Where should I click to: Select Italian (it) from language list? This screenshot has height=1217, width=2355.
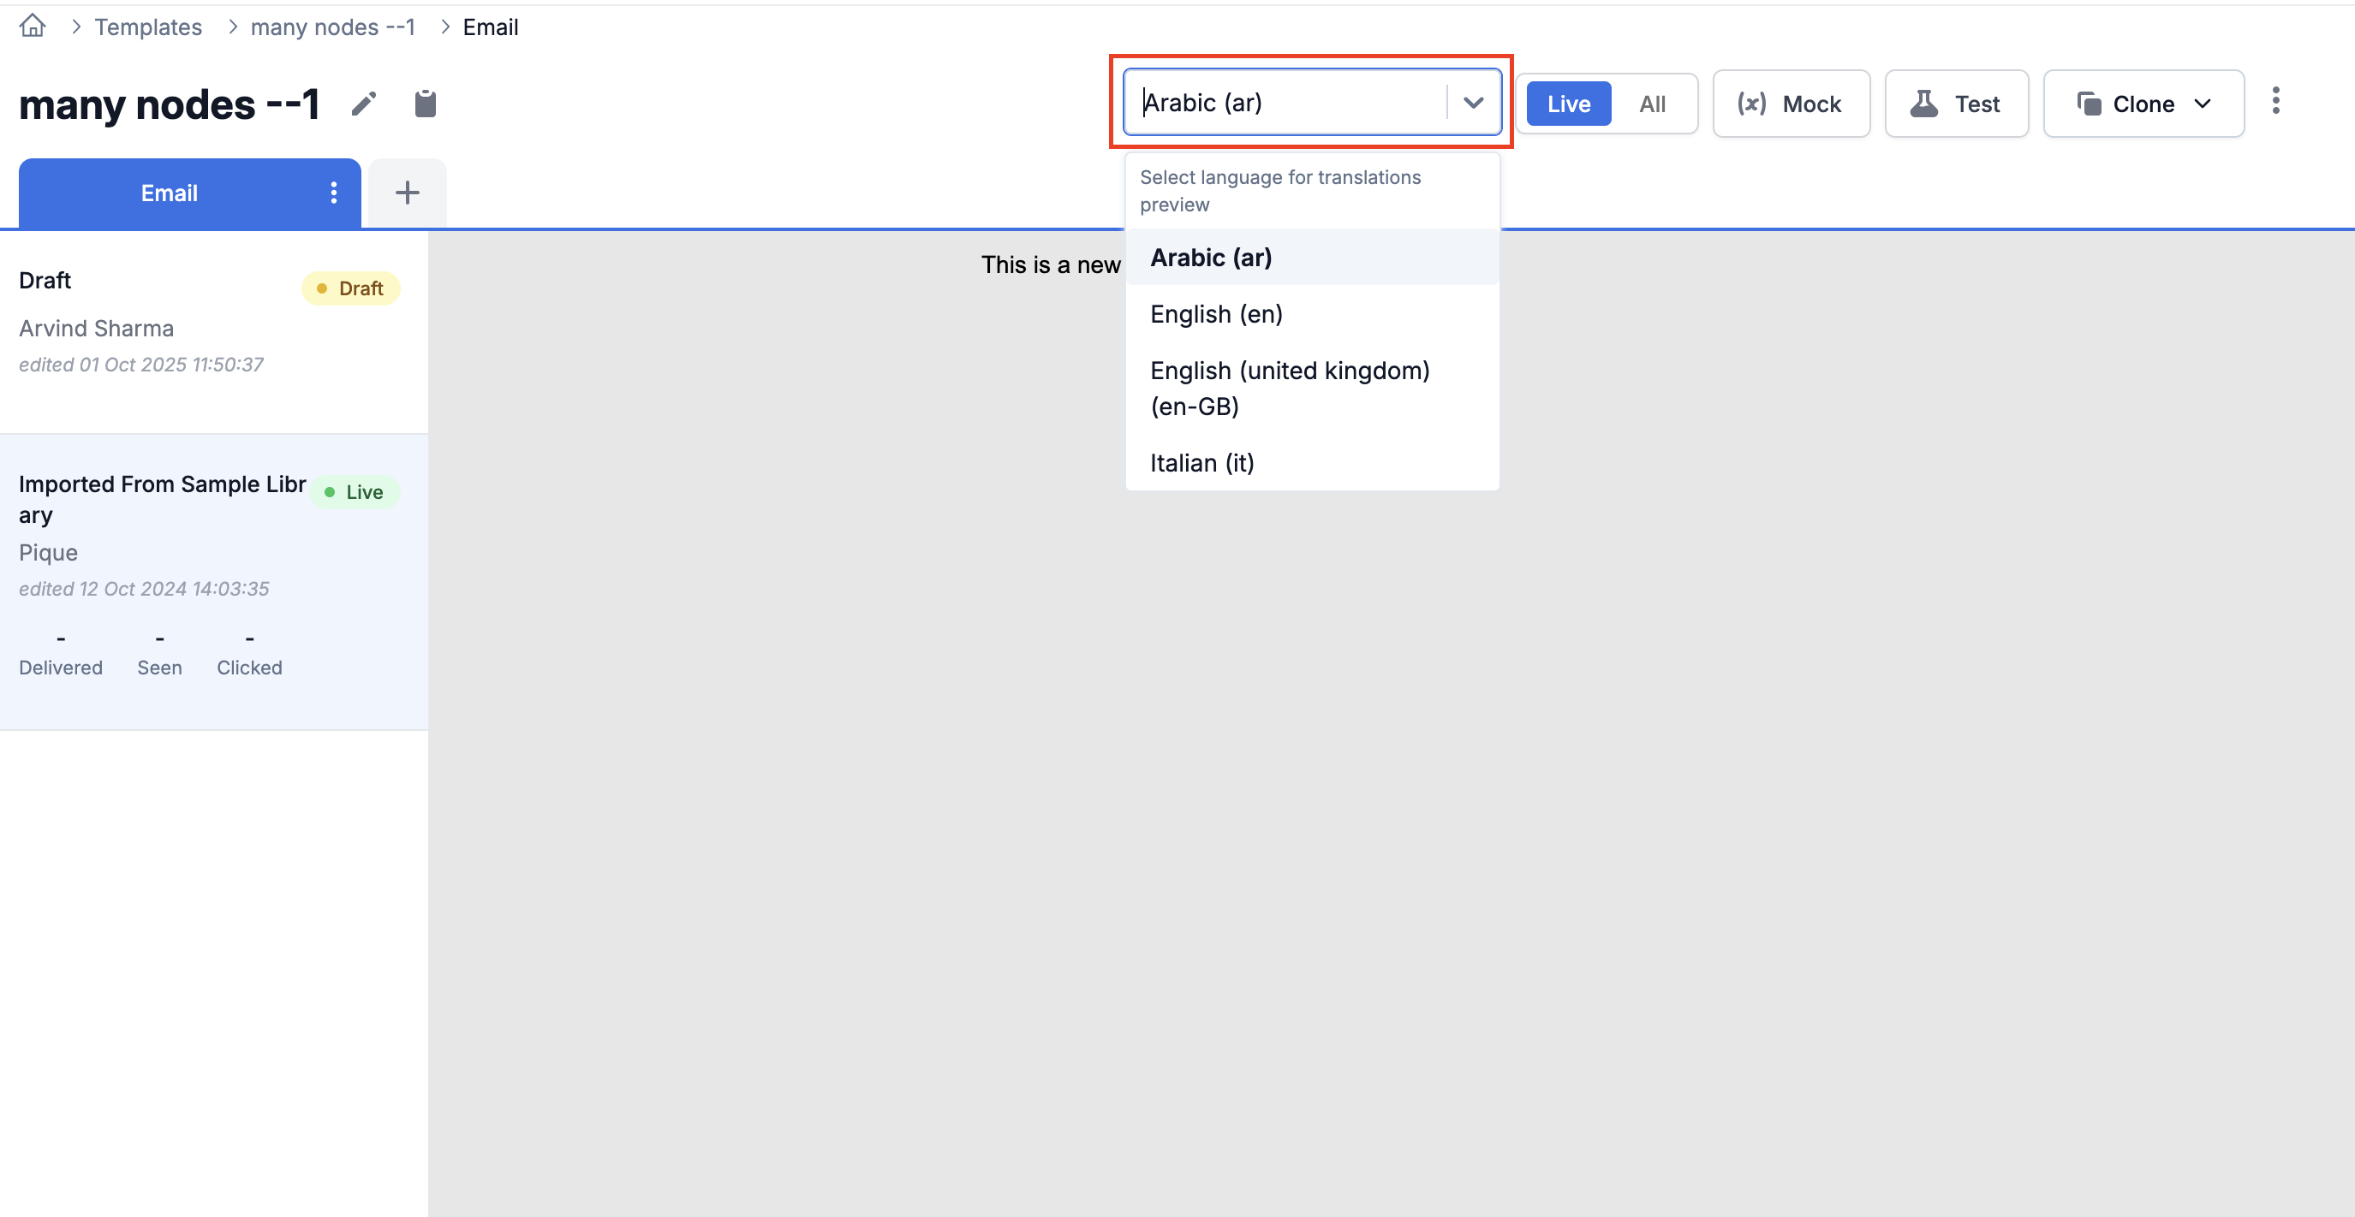coord(1202,462)
